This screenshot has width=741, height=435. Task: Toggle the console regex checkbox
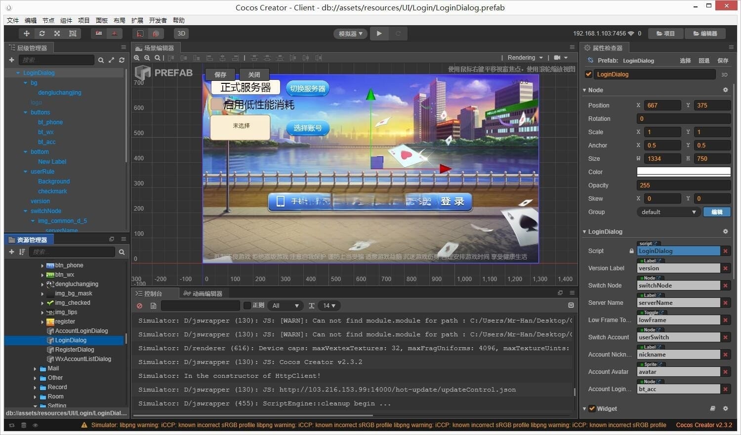[x=247, y=306]
